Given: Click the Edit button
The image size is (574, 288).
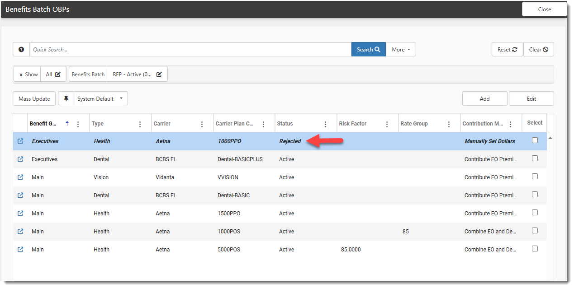Looking at the screenshot, I should pyautogui.click(x=531, y=98).
